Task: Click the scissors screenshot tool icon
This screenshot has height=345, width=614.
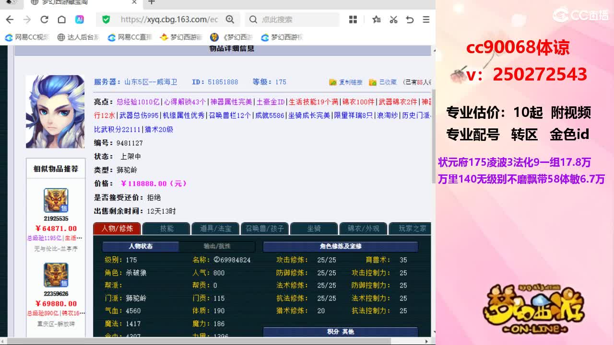Action: click(x=393, y=20)
